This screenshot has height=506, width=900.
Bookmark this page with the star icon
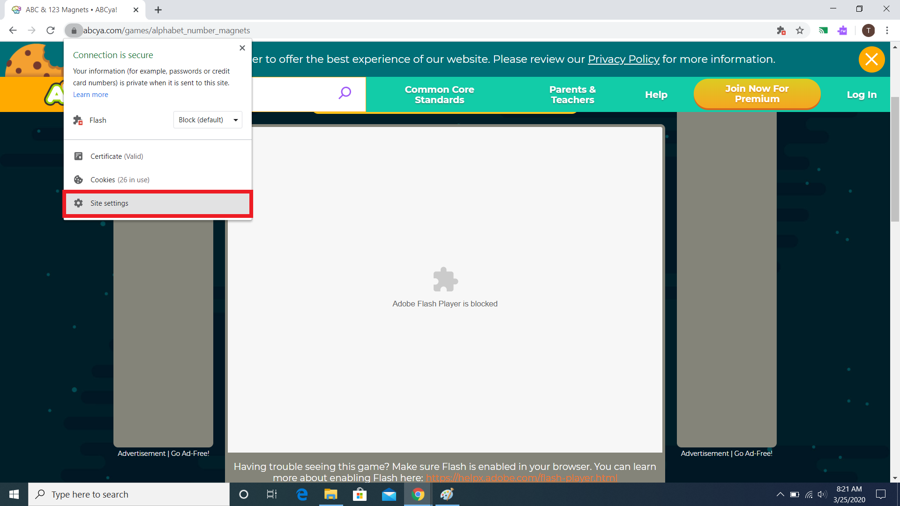pos(800,30)
